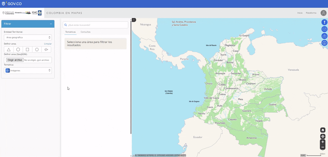The height and width of the screenshot is (157, 328).
Task: Click the search magnifier icon
Action: pyautogui.click(x=66, y=25)
